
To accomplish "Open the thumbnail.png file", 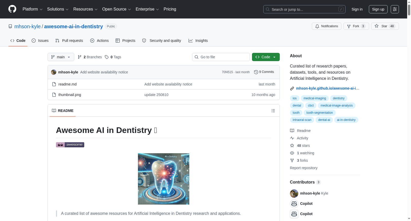I will click(70, 95).
